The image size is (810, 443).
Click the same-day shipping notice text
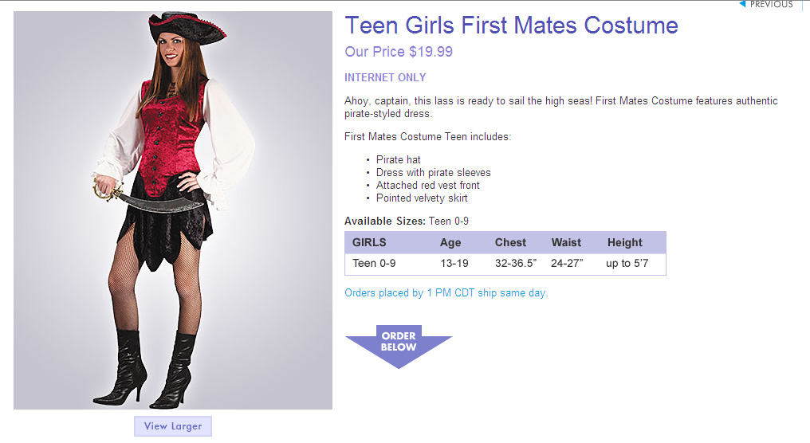446,292
